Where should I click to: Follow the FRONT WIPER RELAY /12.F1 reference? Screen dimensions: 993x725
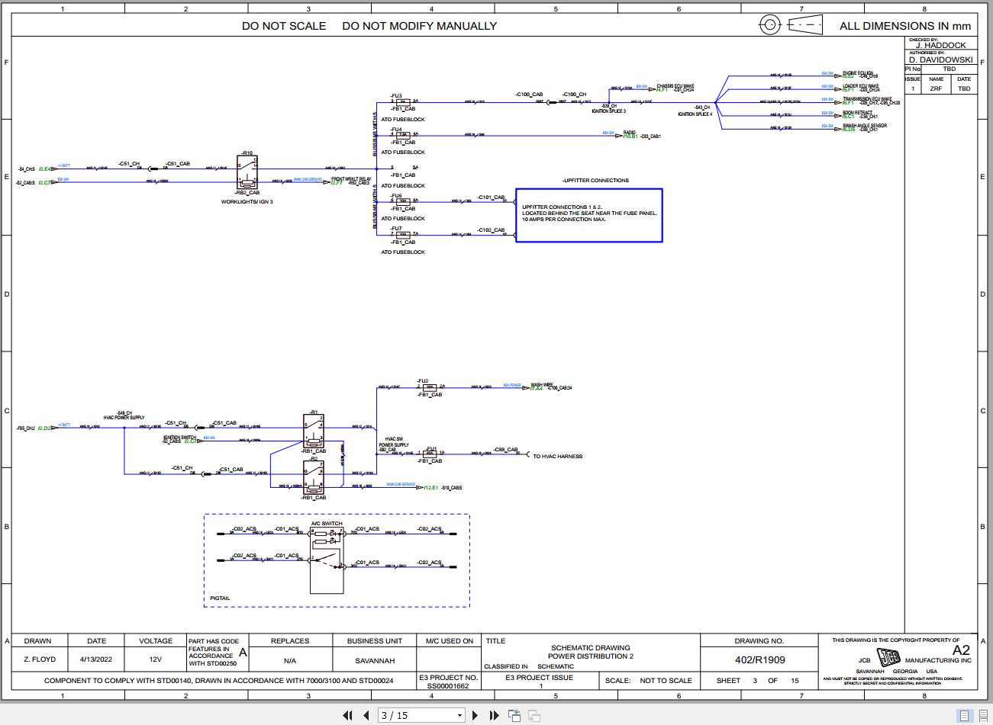pos(337,182)
